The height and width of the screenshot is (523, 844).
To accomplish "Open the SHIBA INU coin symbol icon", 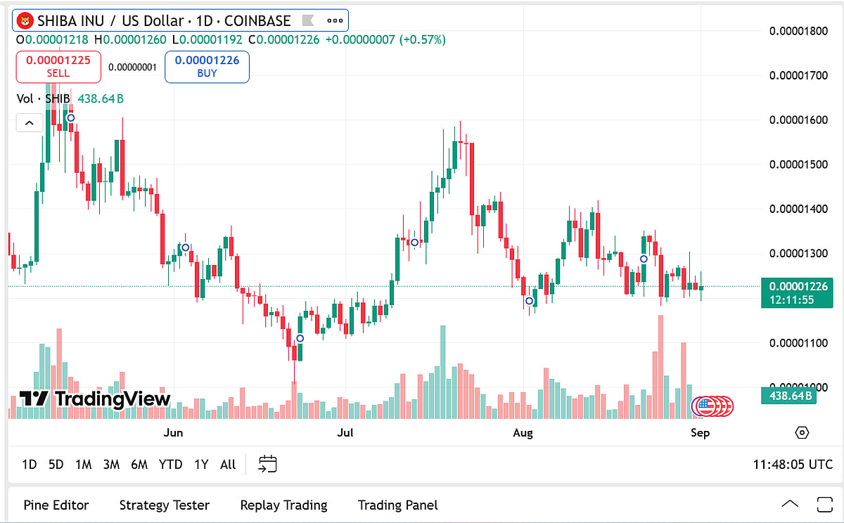I will [25, 20].
